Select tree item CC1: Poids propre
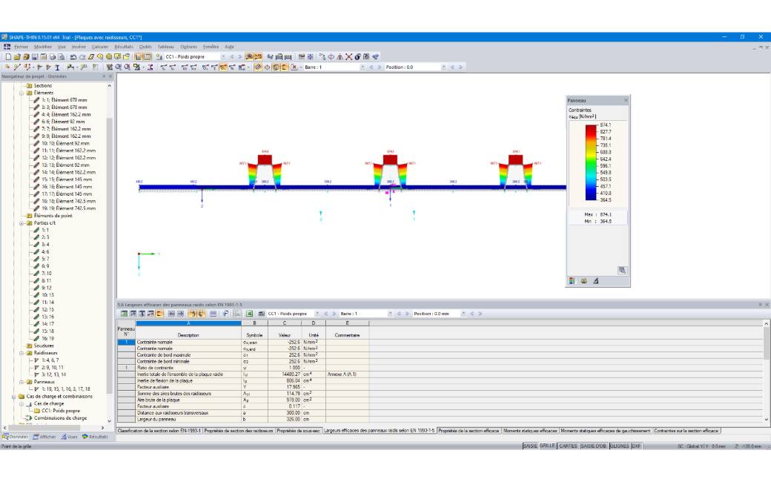This screenshot has width=771, height=482. 61,411
